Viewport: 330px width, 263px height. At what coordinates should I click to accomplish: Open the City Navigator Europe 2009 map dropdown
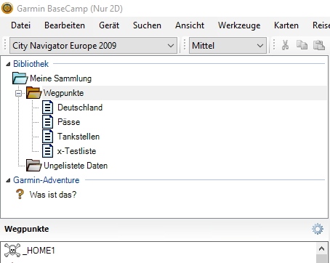click(93, 45)
